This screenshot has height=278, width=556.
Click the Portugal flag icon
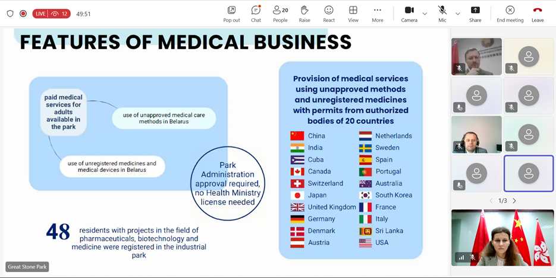tap(365, 171)
